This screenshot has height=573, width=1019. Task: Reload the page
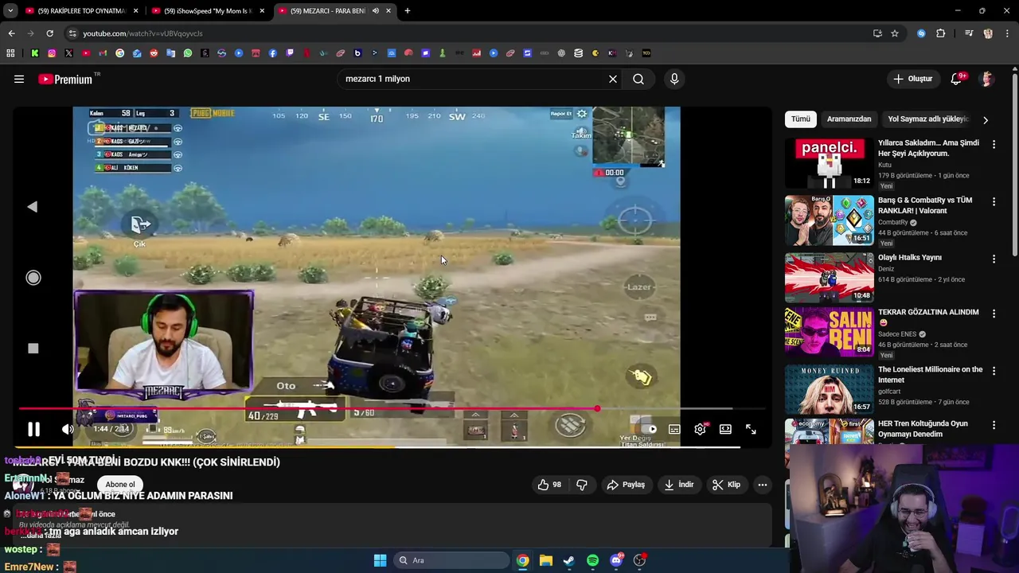click(x=49, y=33)
